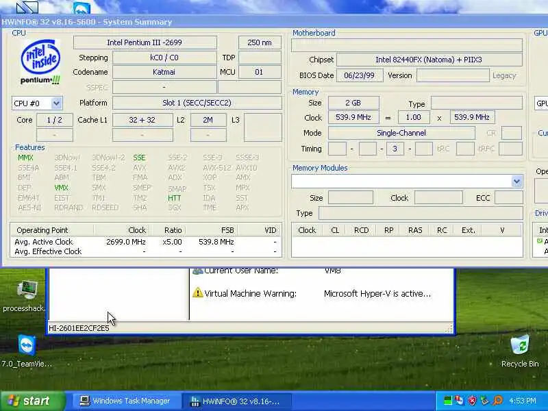Click the Chipset field Intel 82440FX (Natoma)

[x=429, y=60]
